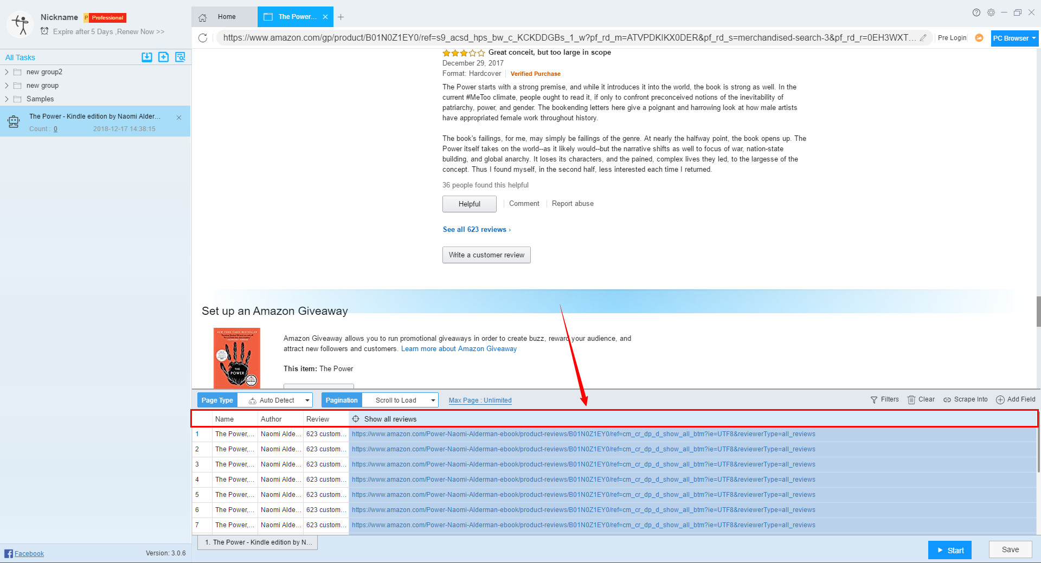Screen dimensions: 1041x563
Task: Expand the Samples folder
Action: click(7, 99)
